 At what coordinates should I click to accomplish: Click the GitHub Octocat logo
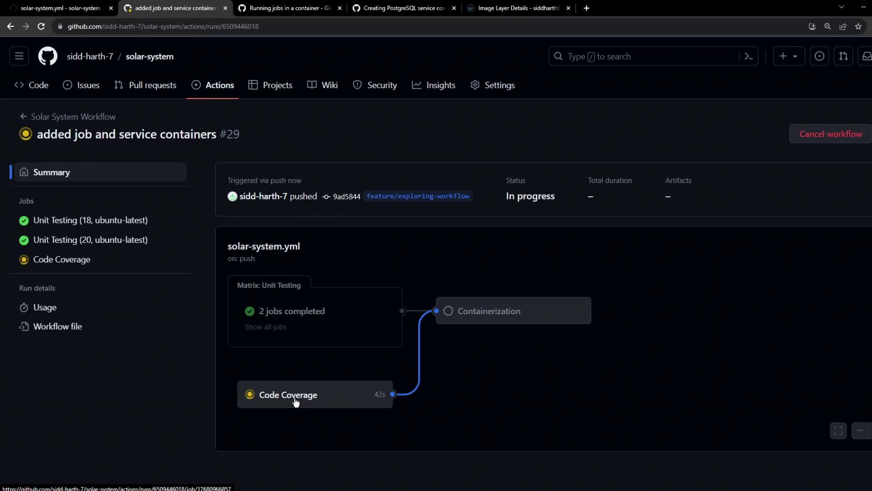click(48, 56)
